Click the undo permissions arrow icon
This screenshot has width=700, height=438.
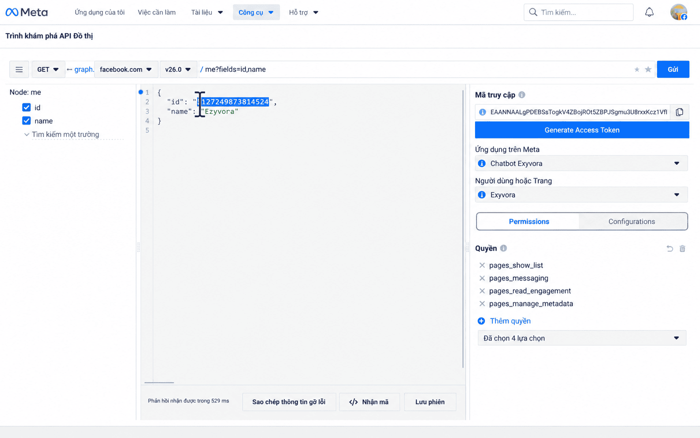[x=670, y=249]
